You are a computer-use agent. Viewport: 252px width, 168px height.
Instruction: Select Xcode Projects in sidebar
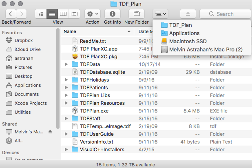pyautogui.click(x=31, y=103)
